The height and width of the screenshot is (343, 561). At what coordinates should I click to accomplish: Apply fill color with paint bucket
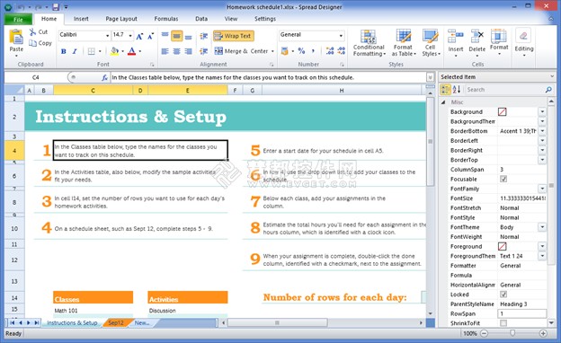point(114,51)
